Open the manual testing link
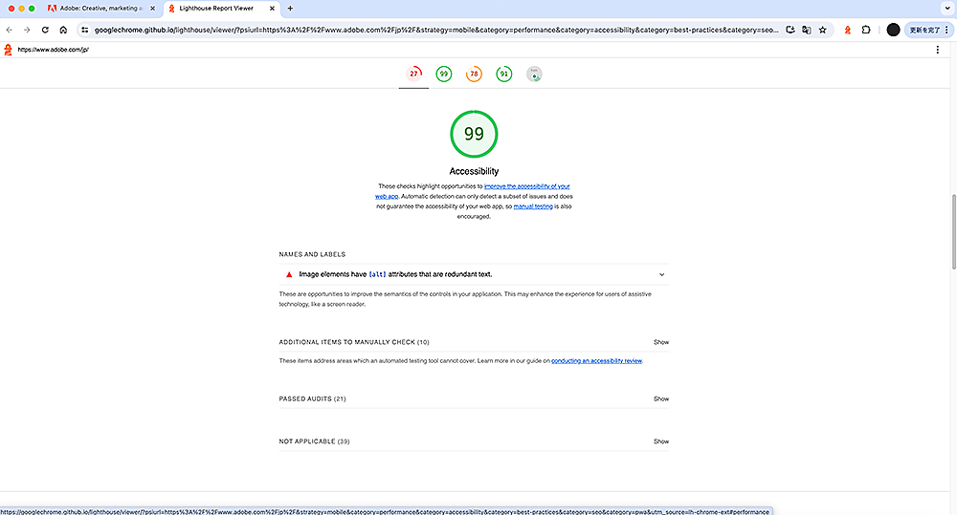 point(533,206)
